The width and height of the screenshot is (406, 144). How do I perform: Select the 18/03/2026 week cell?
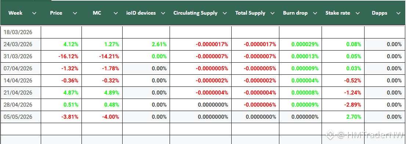(21, 32)
